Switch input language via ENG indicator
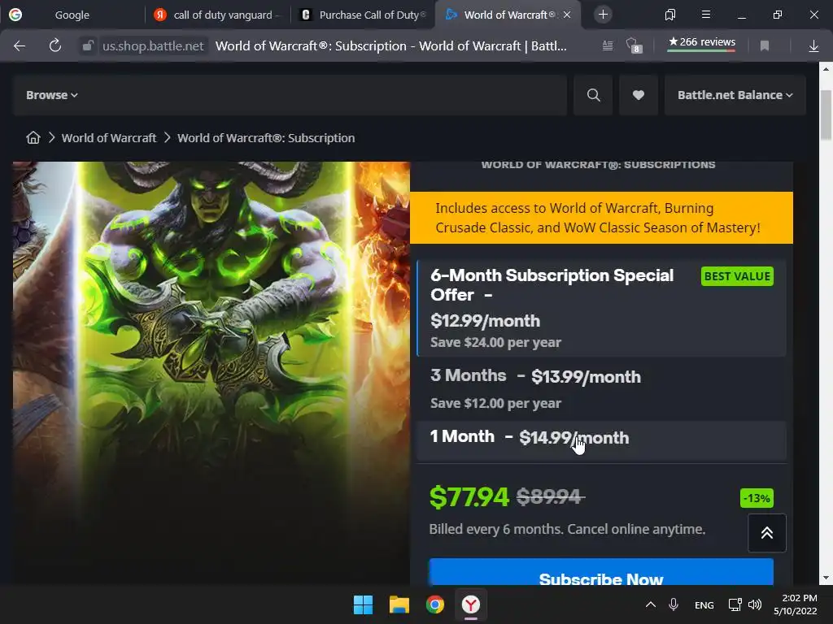833x624 pixels. click(x=704, y=605)
